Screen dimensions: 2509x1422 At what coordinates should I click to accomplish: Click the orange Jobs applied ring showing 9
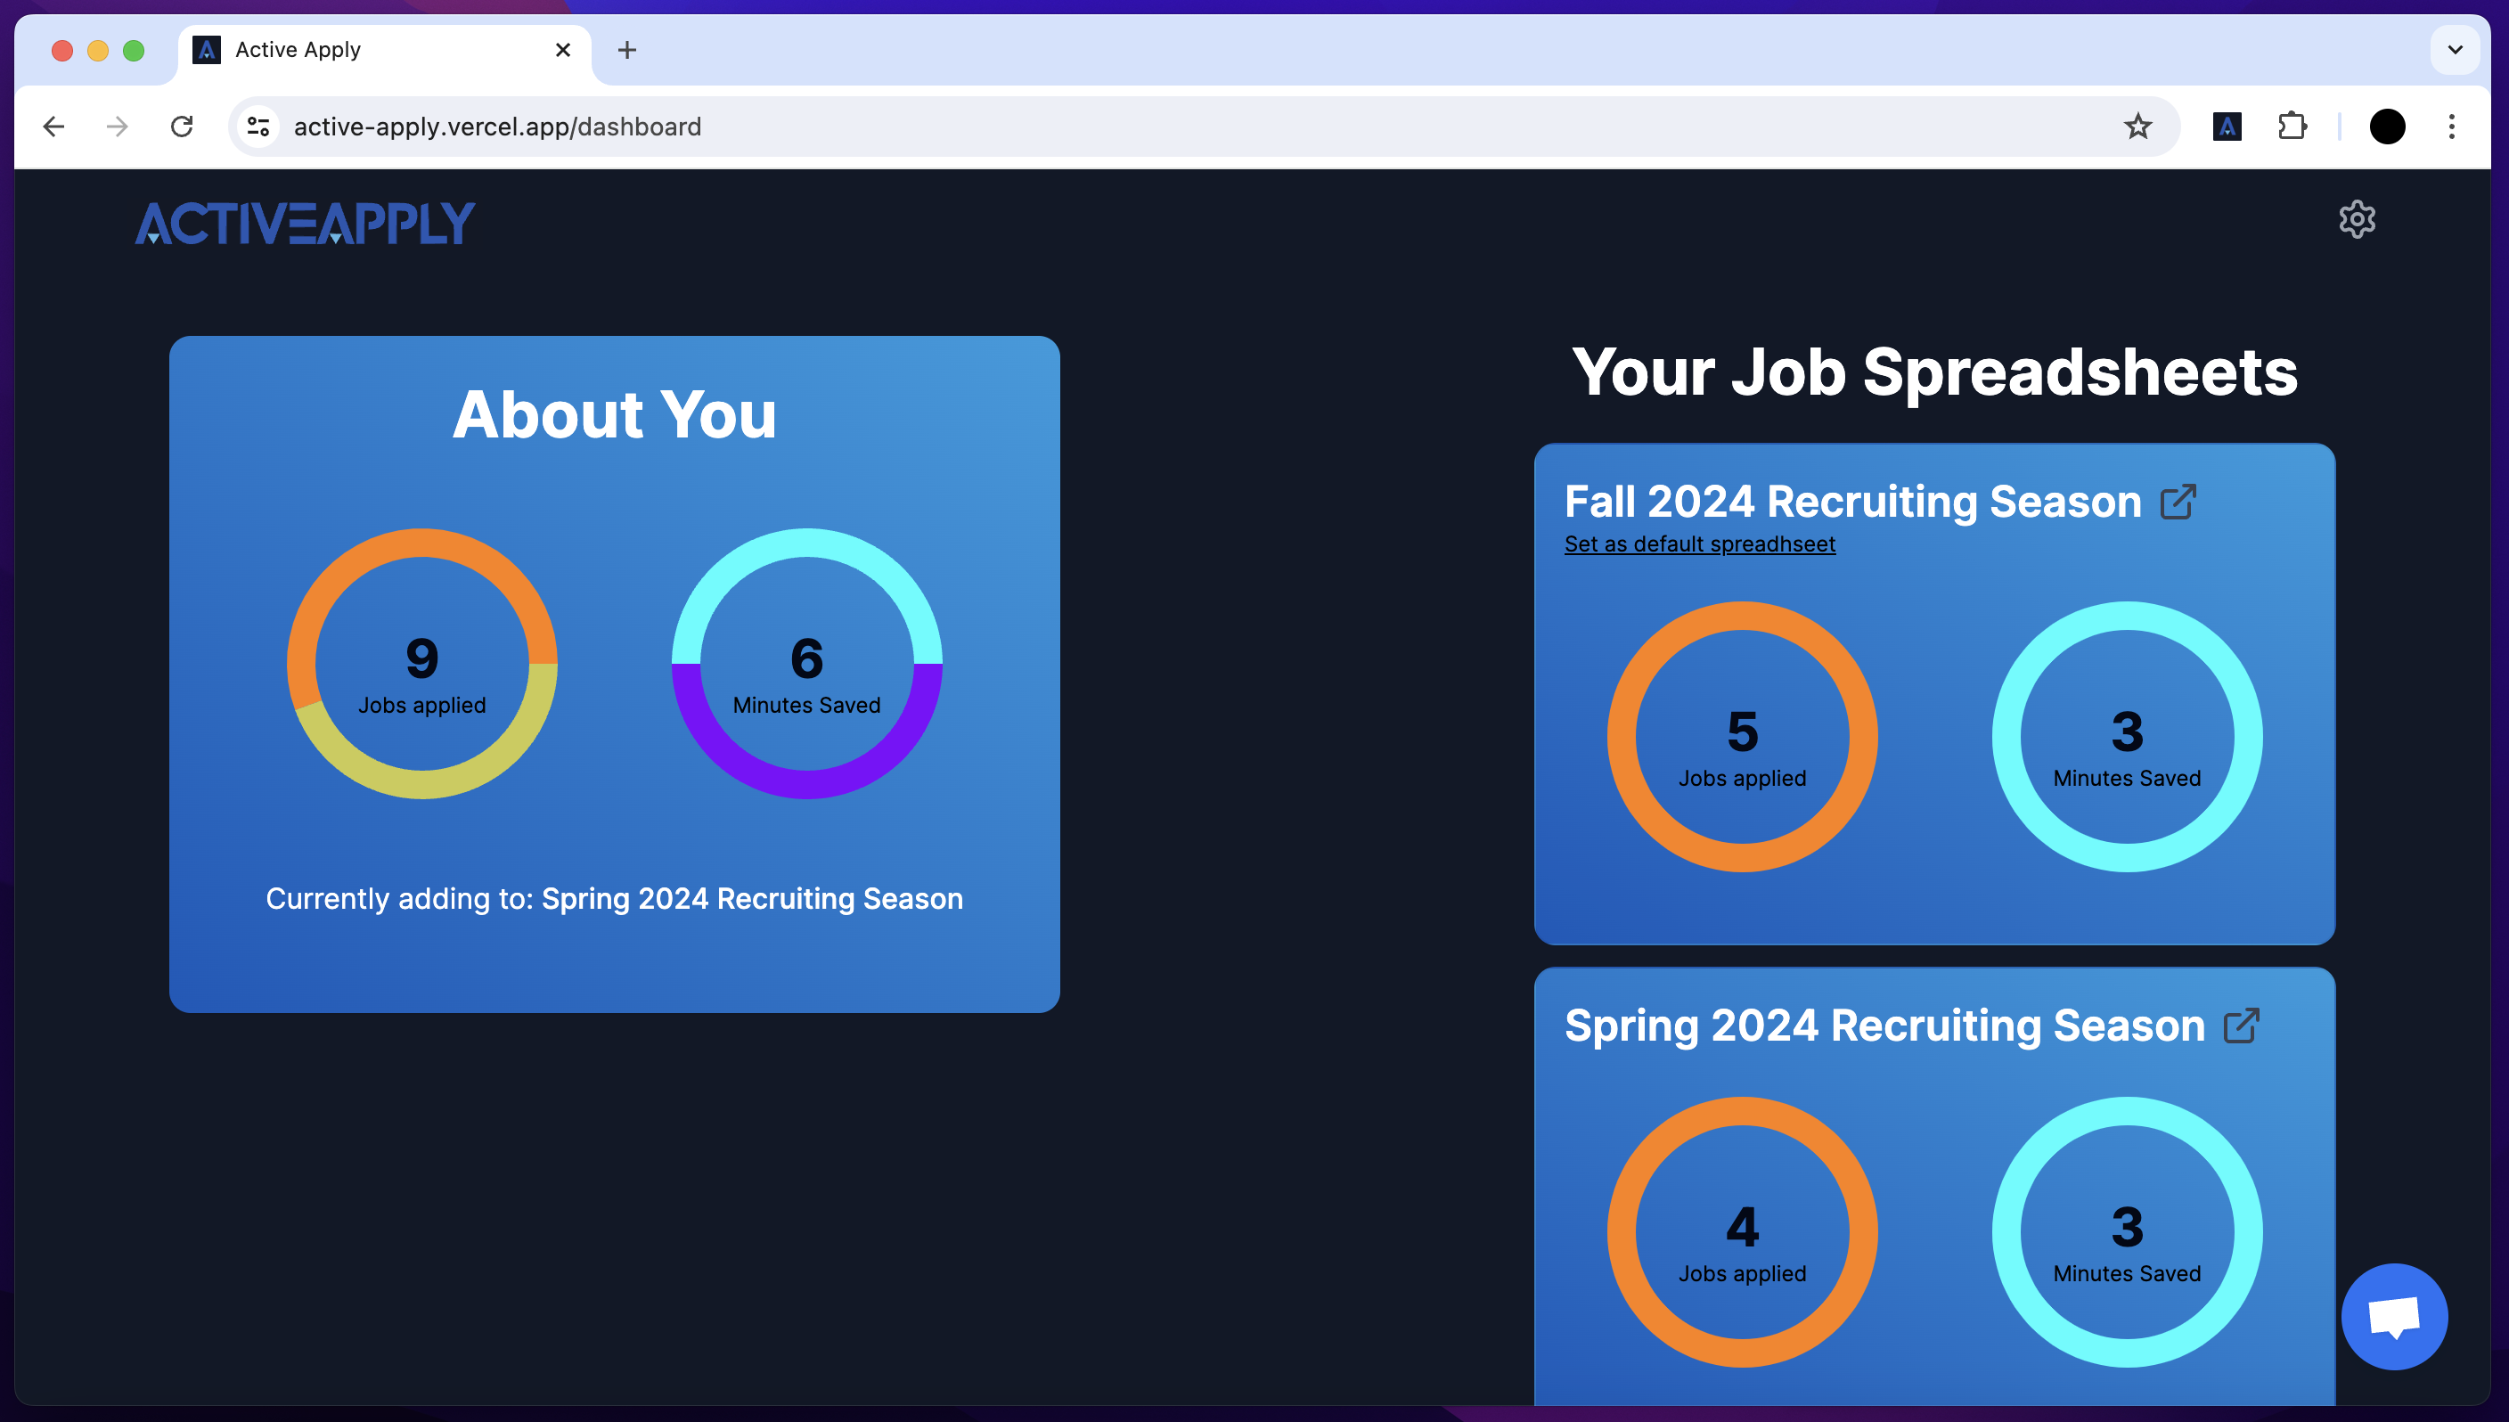[422, 544]
